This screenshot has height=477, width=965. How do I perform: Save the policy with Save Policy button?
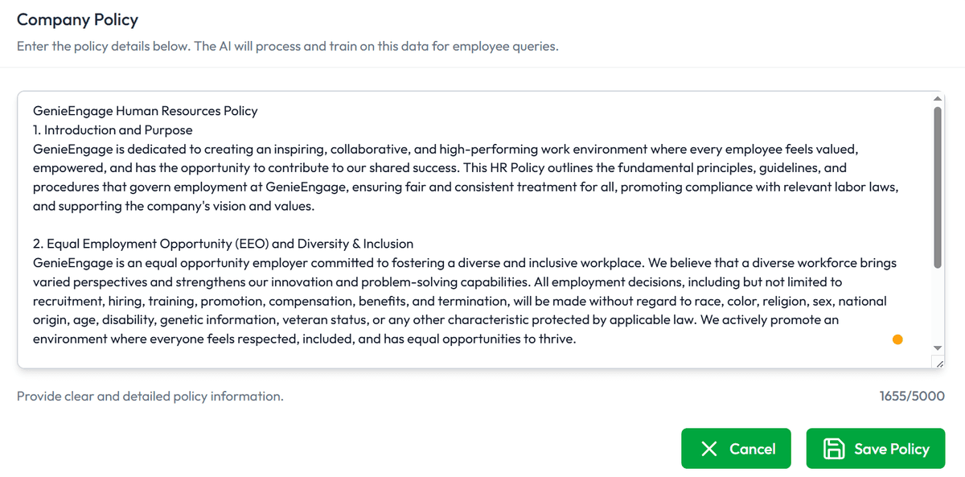(875, 449)
